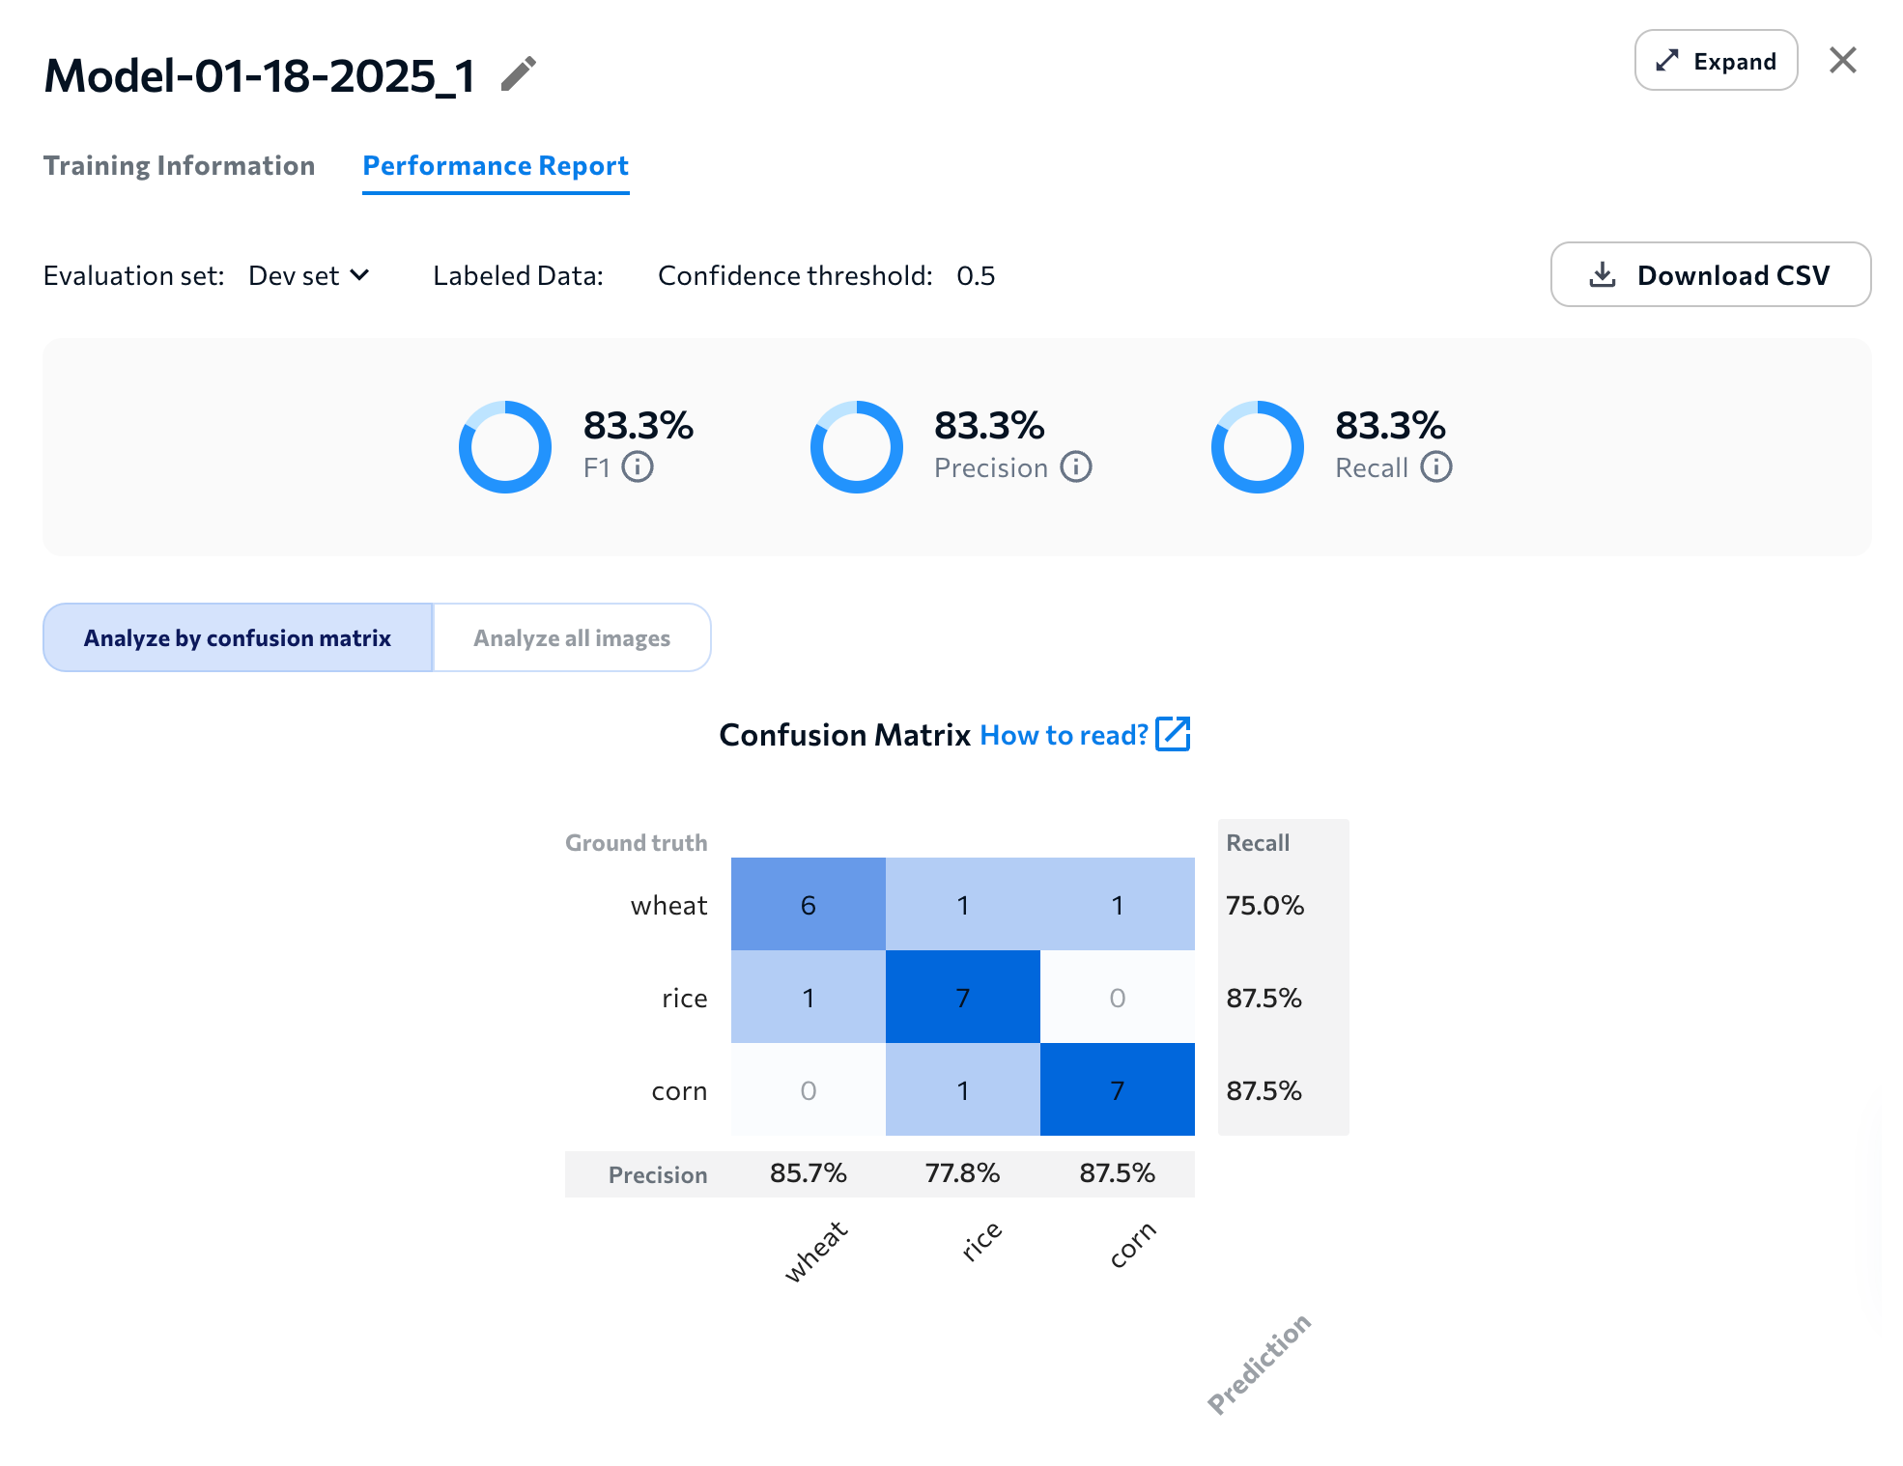Switch to the Training Information tab
Screen dimensions: 1903x1466
[180, 166]
